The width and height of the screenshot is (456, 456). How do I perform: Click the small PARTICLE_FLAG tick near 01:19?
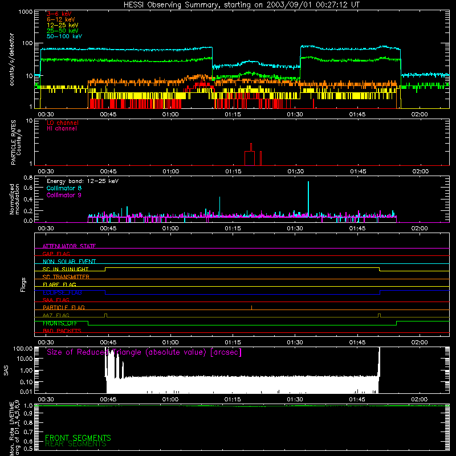[251, 307]
